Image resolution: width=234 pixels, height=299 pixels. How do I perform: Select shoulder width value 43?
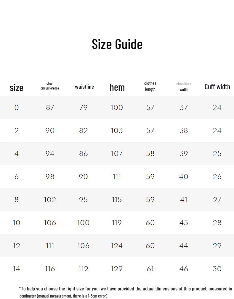(x=184, y=223)
